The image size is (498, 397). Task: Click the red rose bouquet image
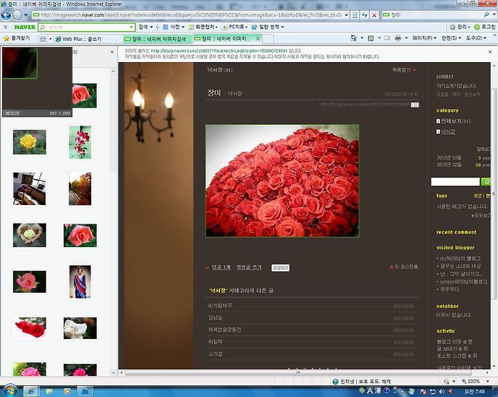[x=282, y=181]
